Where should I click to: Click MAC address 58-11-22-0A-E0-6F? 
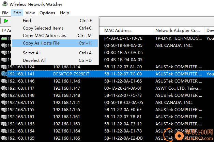[x=123, y=110]
